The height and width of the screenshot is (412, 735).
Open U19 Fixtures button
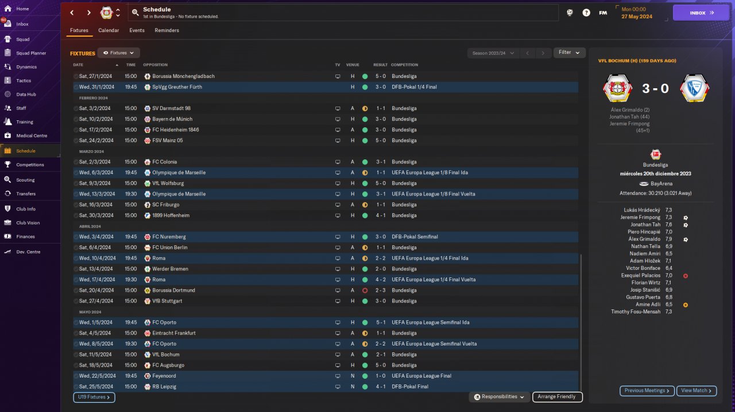pos(94,397)
